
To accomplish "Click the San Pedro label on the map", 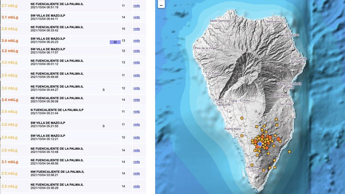I will (282, 96).
